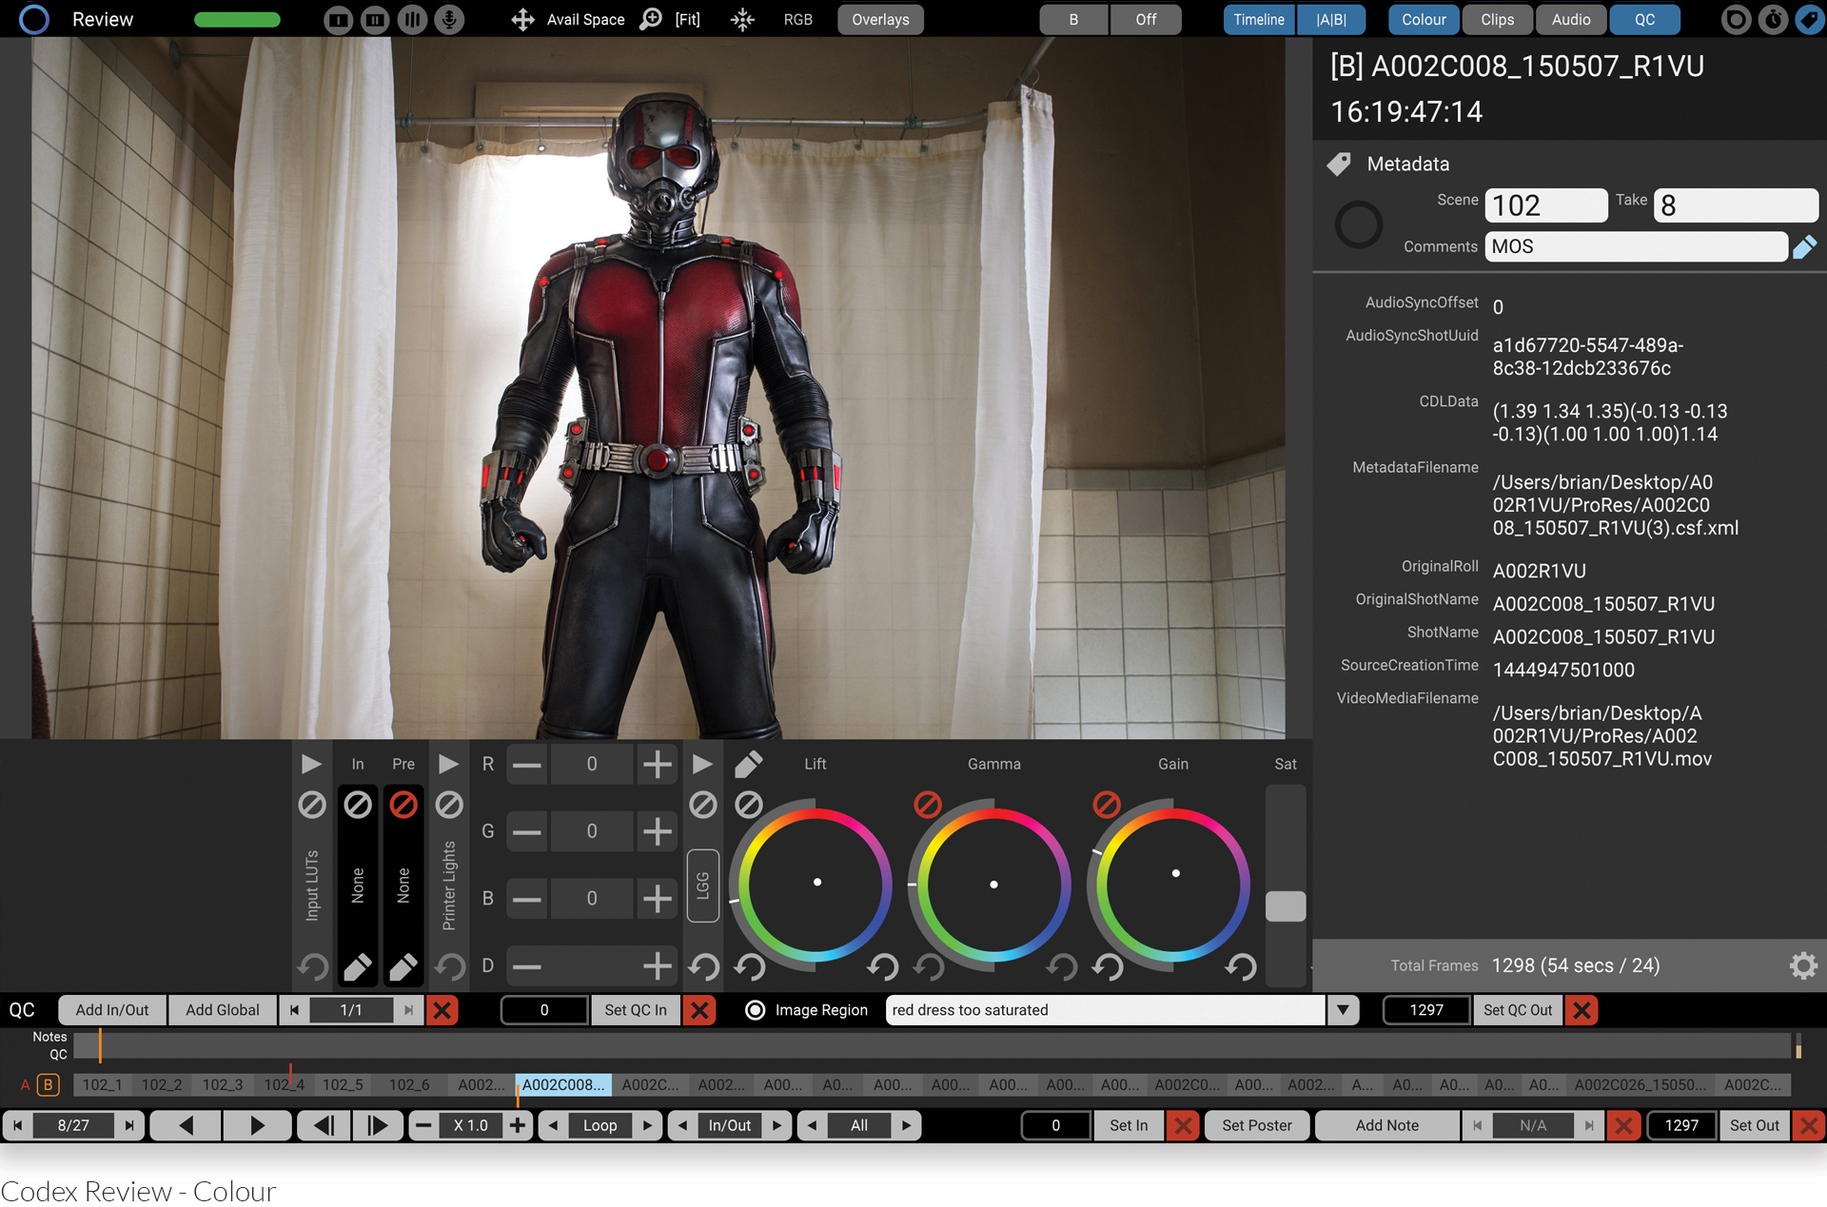Screen dimensions: 1827x1207
Task: Open the QC tab
Action: point(1644,19)
